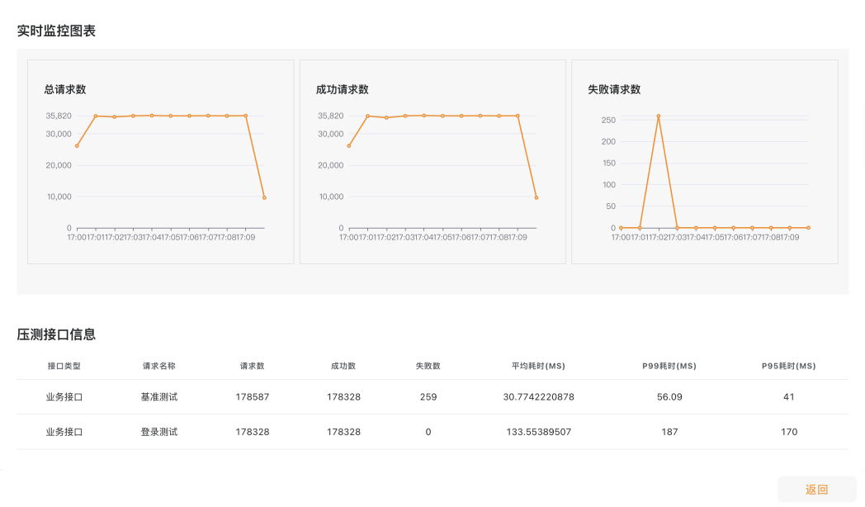Click the 基准测试 request name cell

pyautogui.click(x=158, y=396)
